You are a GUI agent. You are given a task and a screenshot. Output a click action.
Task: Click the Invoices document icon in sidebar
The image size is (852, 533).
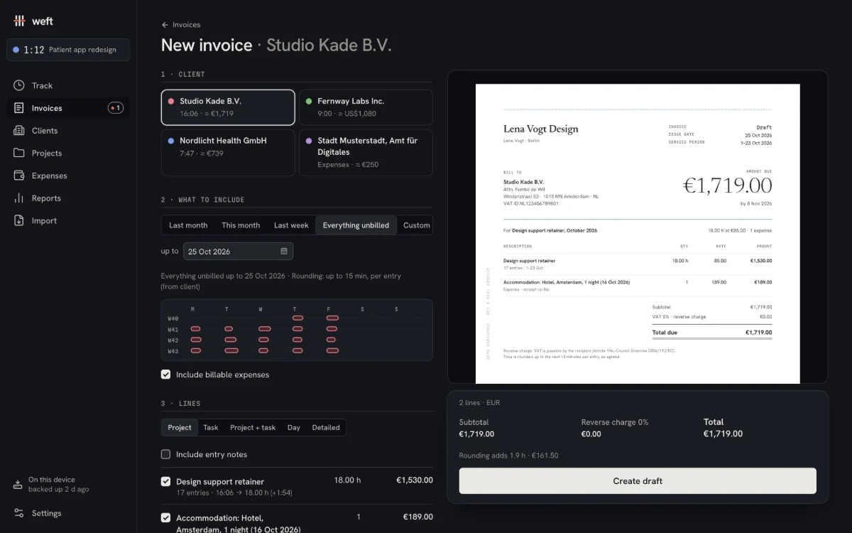pyautogui.click(x=19, y=108)
